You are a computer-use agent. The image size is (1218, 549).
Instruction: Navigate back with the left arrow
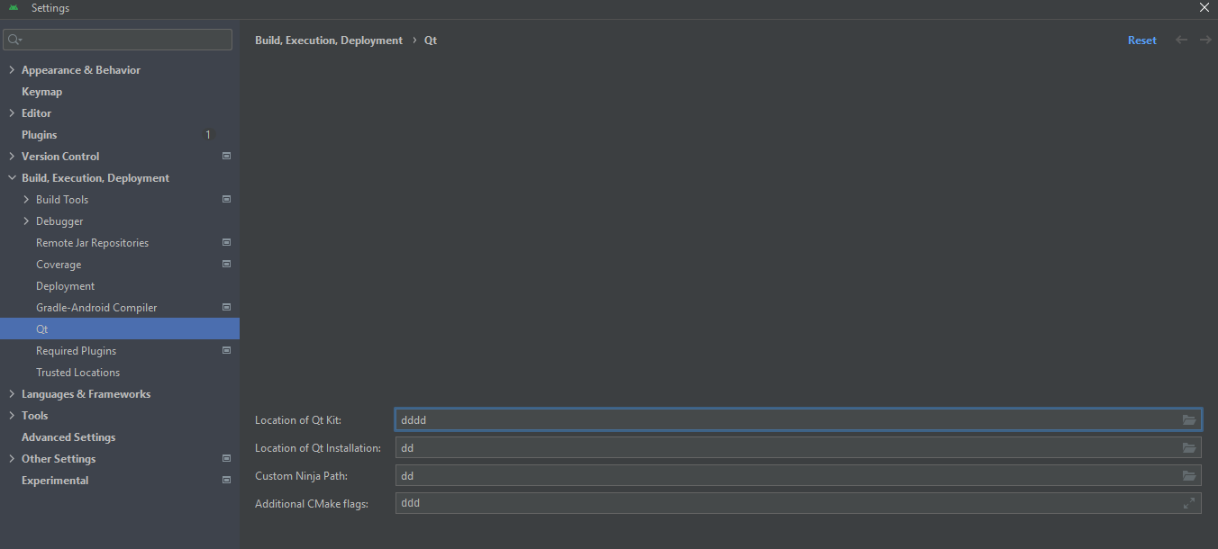click(x=1181, y=40)
